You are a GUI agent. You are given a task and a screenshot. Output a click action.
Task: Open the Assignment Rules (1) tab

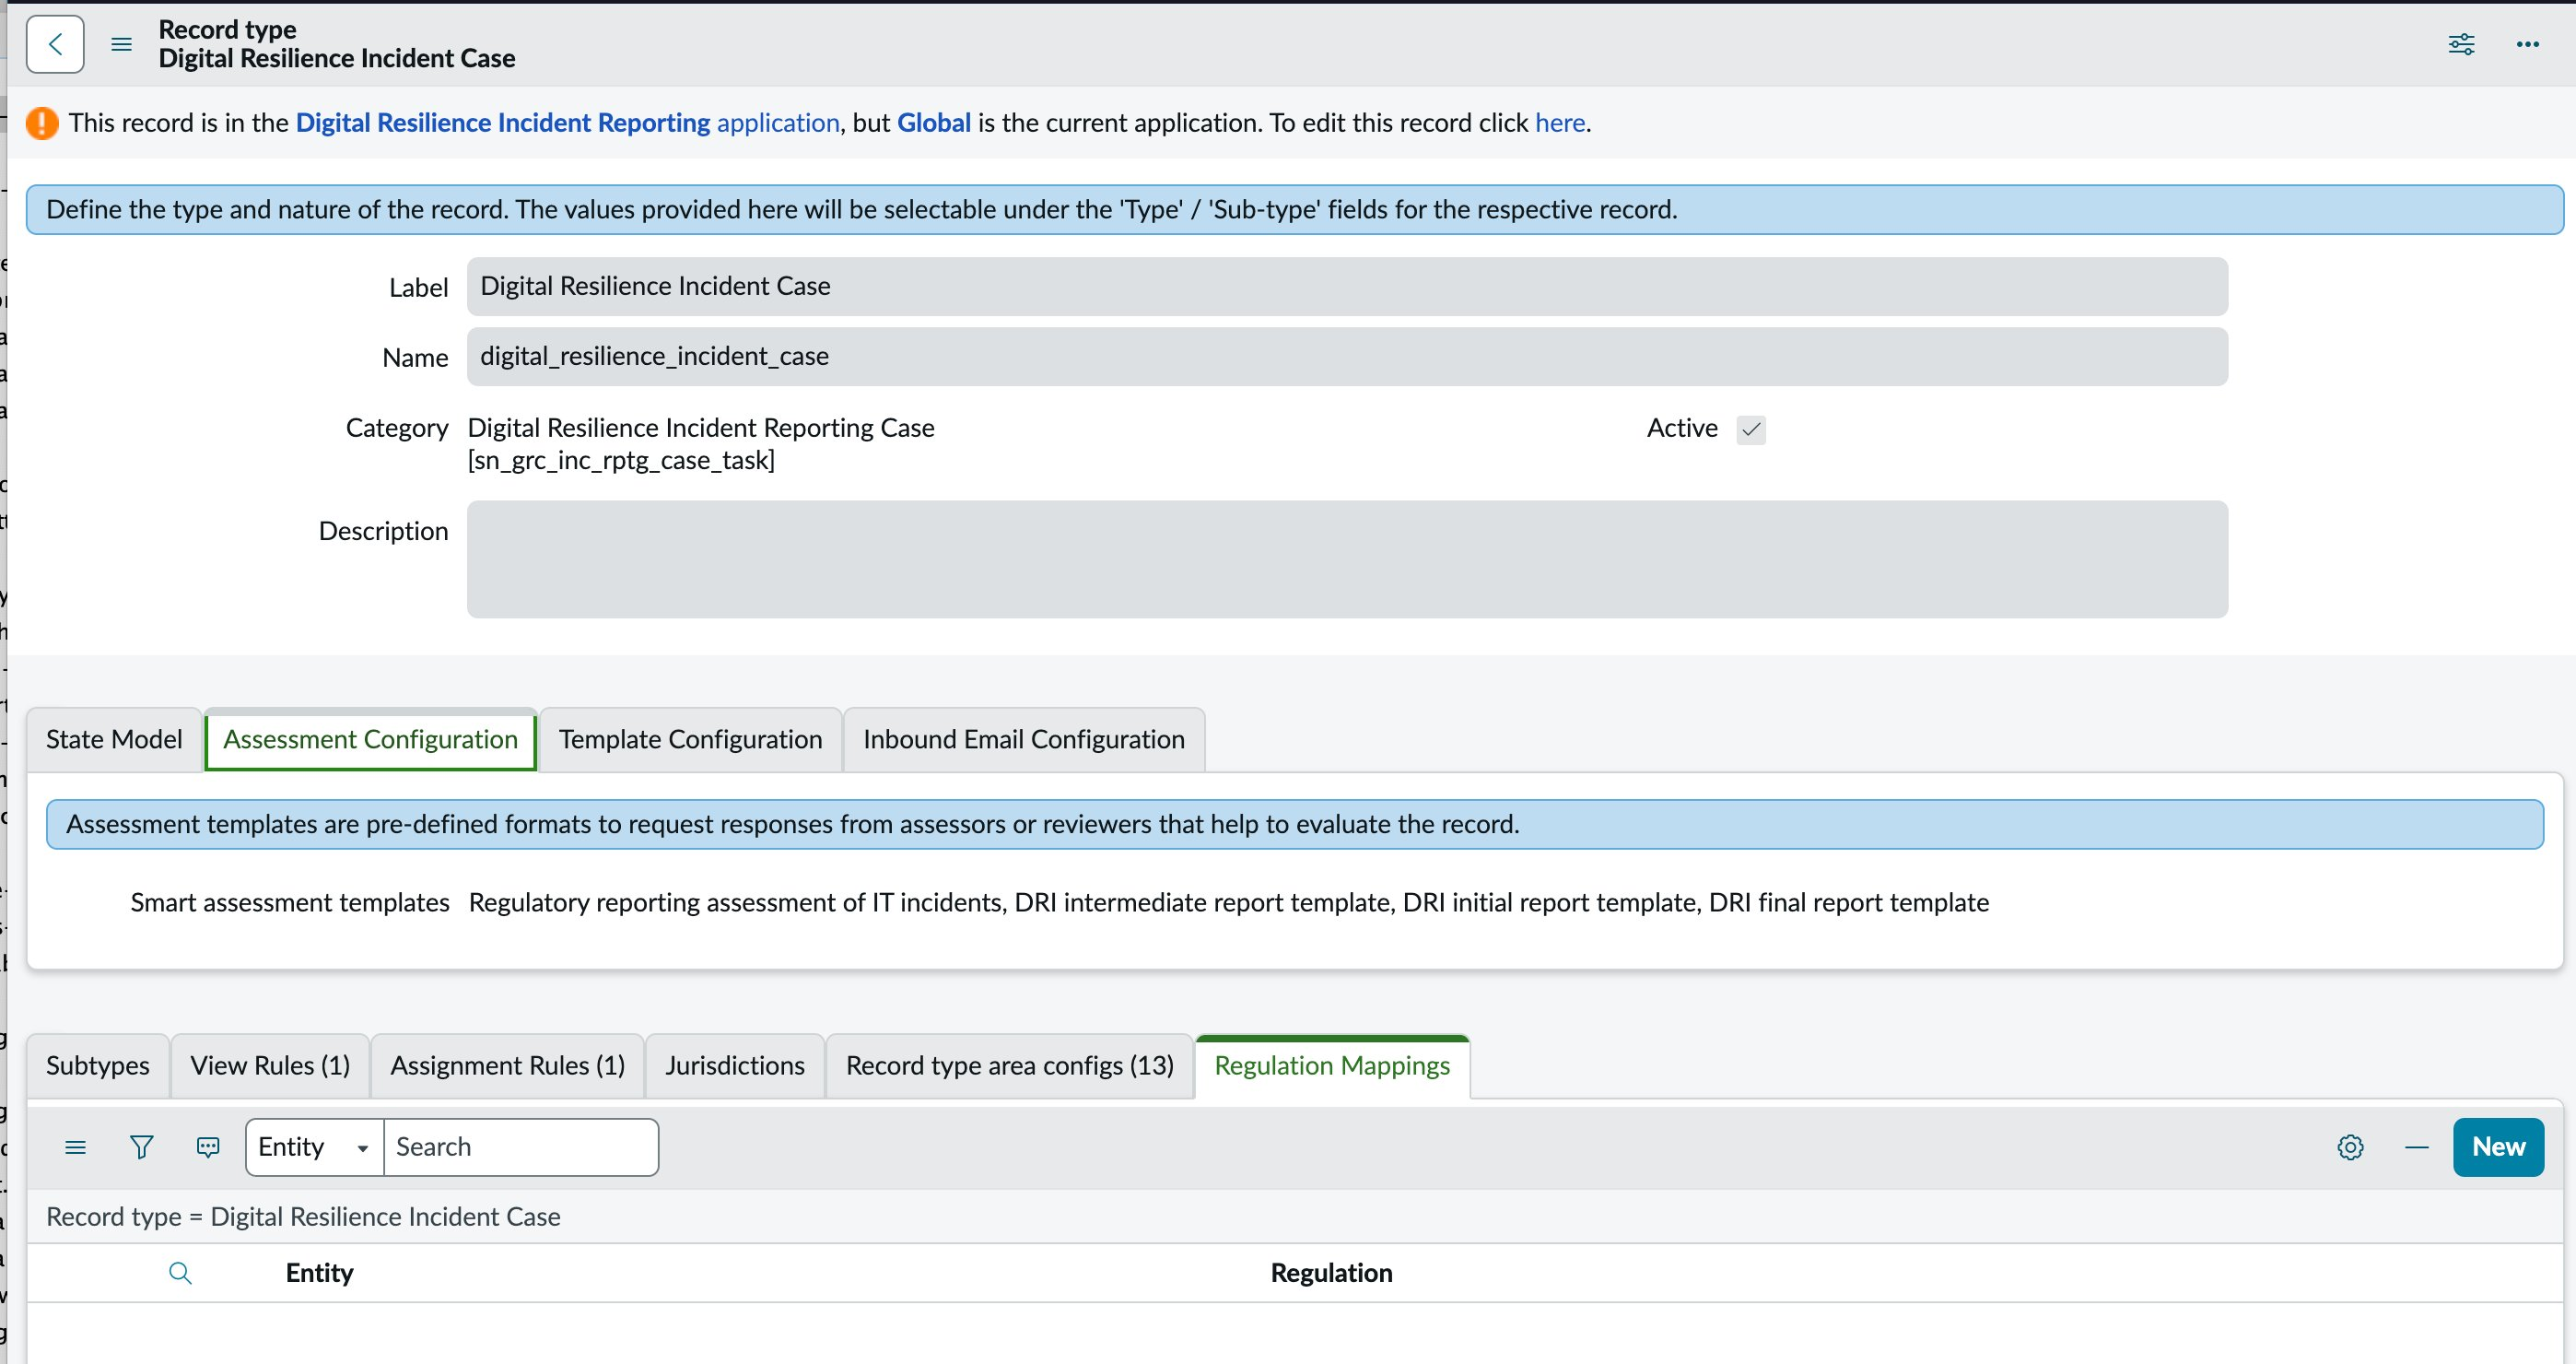point(507,1065)
